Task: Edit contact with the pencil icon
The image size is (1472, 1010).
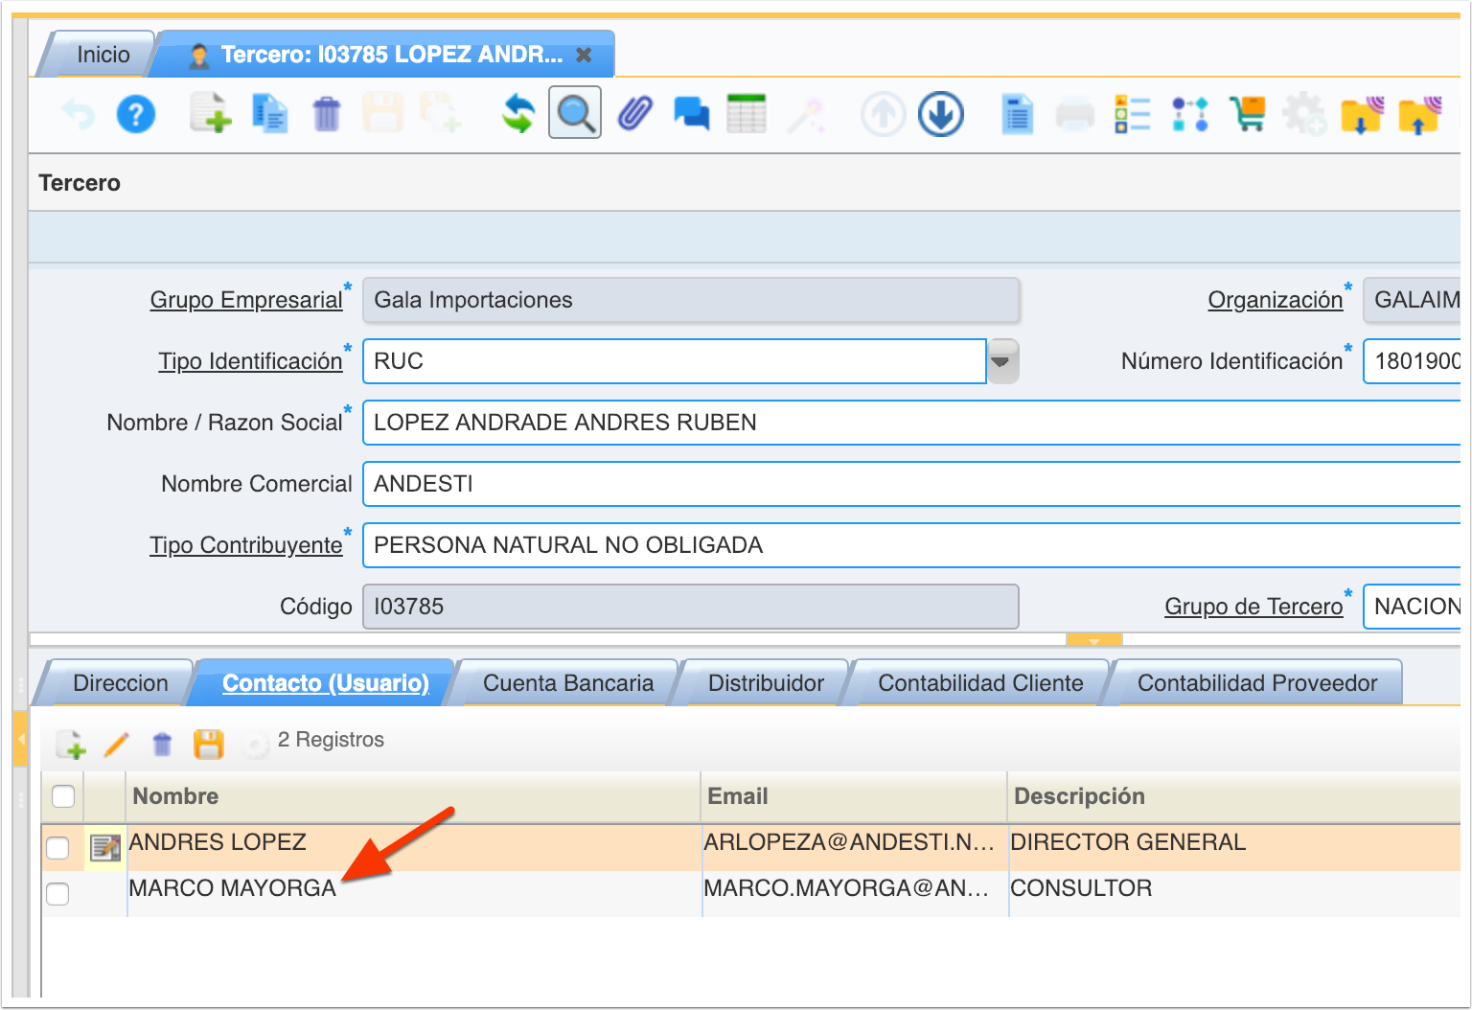Action: [x=117, y=745]
